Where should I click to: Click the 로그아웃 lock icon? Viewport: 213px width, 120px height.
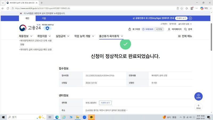pyautogui.click(x=130, y=29)
